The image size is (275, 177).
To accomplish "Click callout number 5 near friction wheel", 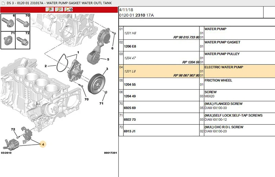I will [x=108, y=60].
